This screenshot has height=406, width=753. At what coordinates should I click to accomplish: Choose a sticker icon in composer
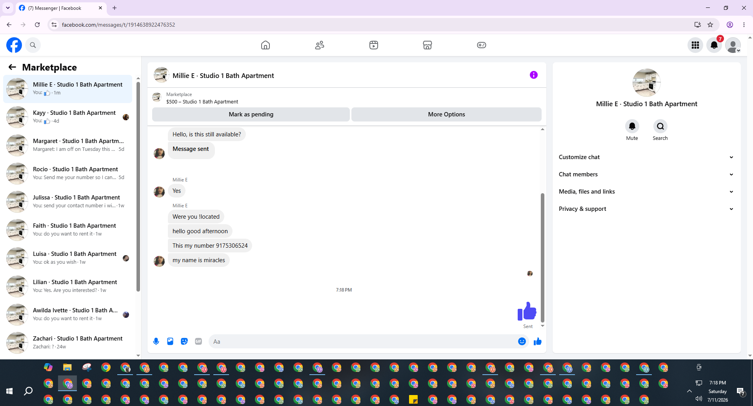tap(184, 341)
